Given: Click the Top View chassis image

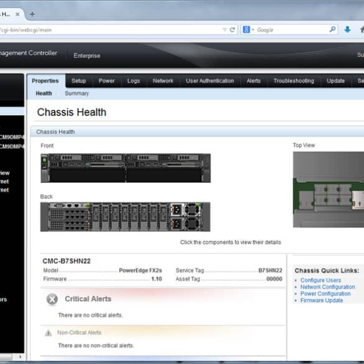Looking at the screenshot, I should [x=329, y=189].
